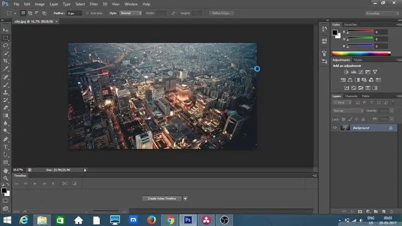Activate the Horizontal Type tool
Screen dimensions: 402x226
click(x=6, y=147)
